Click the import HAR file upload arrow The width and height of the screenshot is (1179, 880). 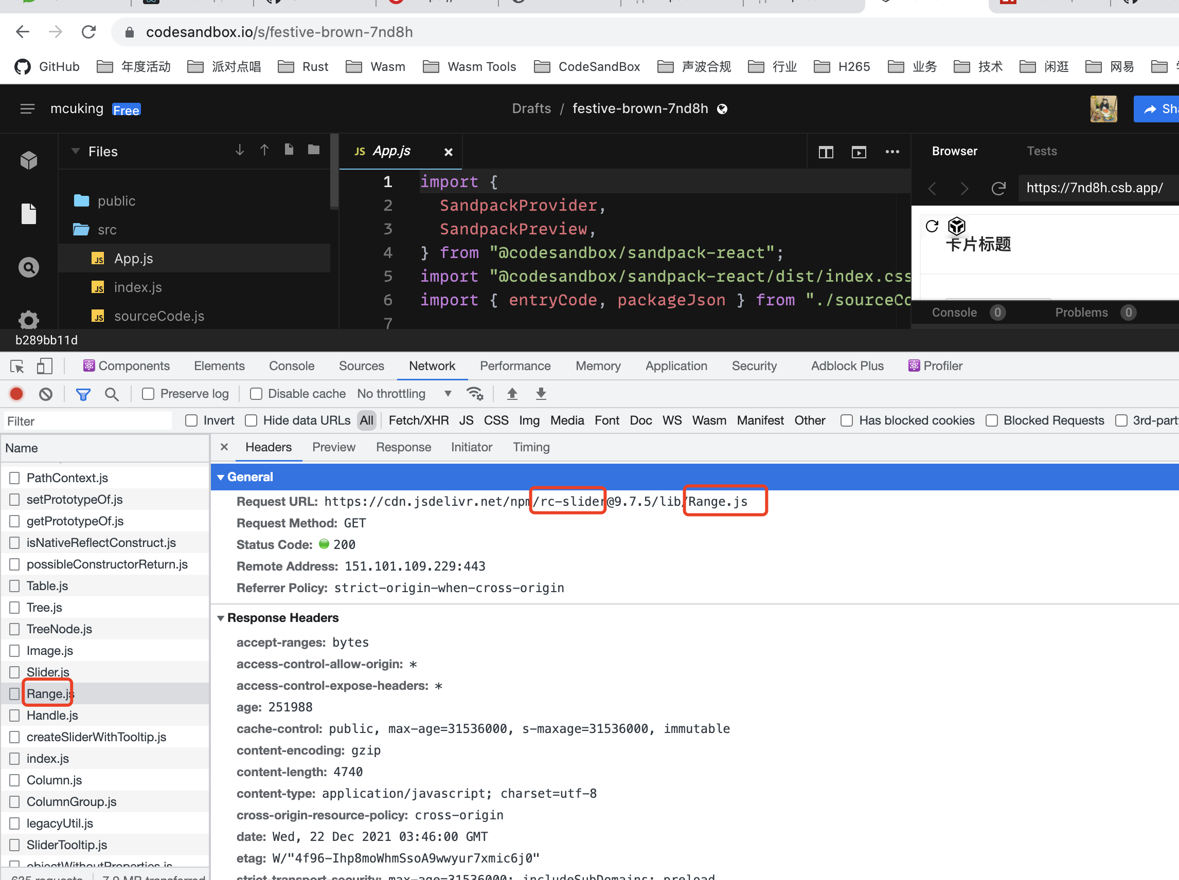[512, 394]
